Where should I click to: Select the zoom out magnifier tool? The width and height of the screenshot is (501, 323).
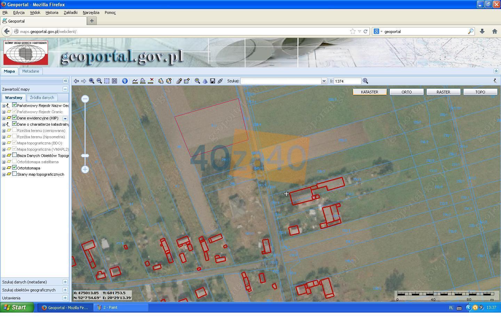click(99, 81)
